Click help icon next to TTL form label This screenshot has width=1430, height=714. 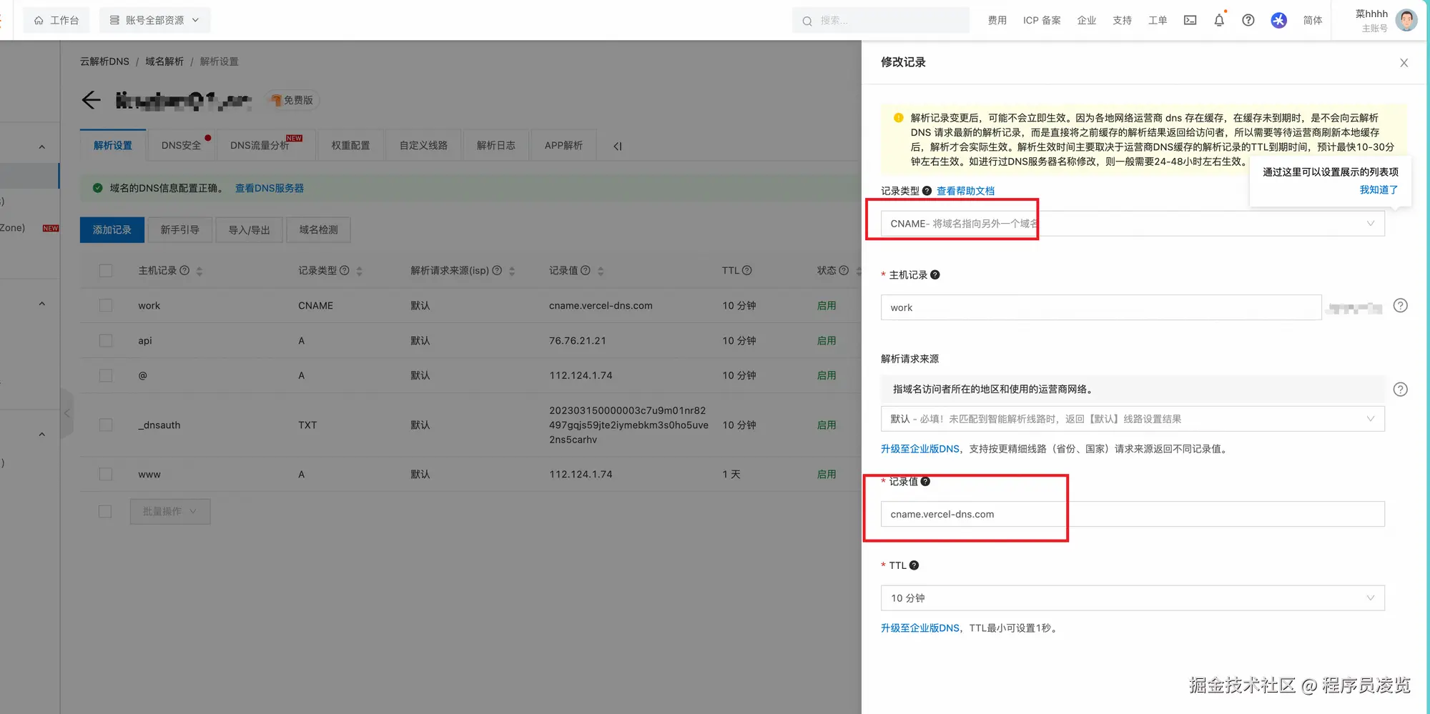coord(914,565)
